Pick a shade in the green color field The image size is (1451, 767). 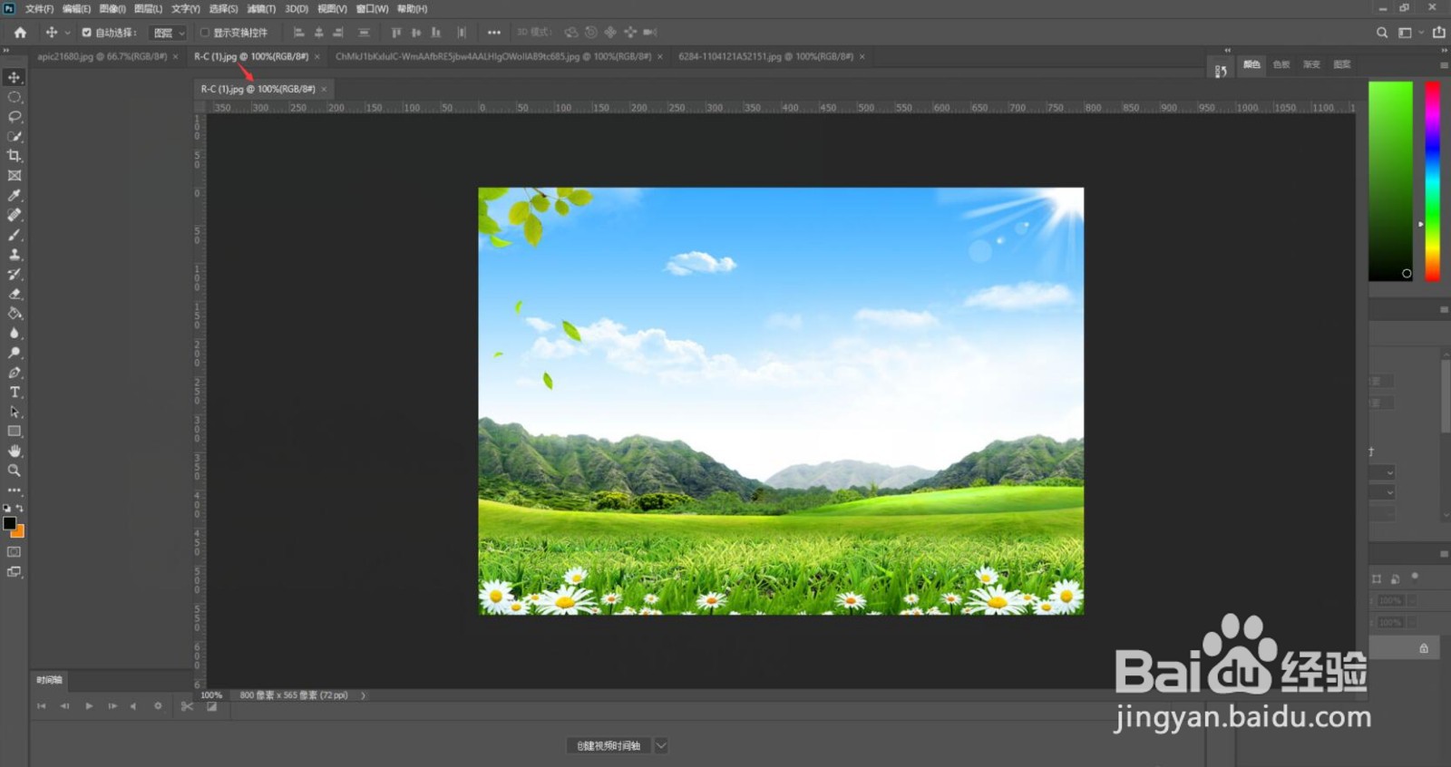tap(1390, 180)
